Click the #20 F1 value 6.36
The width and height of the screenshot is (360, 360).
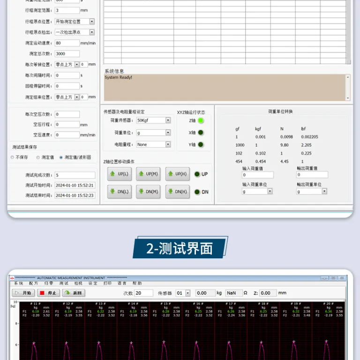coord(328,312)
